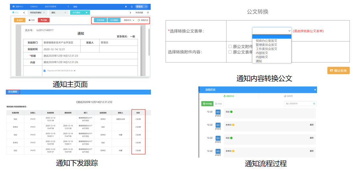The height and width of the screenshot is (171, 353).
Task: Expand the 流程状态 dropdown
Action: pyautogui.click(x=129, y=20)
